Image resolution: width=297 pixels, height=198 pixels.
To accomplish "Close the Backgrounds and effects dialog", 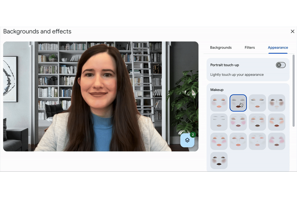I will pos(292,32).
